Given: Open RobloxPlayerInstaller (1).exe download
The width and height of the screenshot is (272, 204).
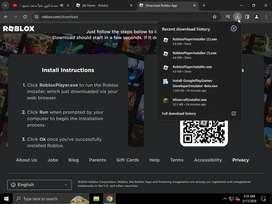Looking at the screenshot, I should tap(199, 55).
